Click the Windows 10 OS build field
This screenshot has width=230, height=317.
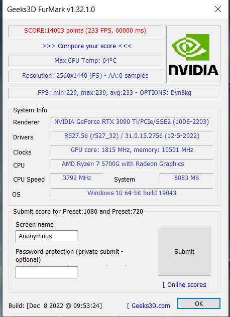(132, 194)
